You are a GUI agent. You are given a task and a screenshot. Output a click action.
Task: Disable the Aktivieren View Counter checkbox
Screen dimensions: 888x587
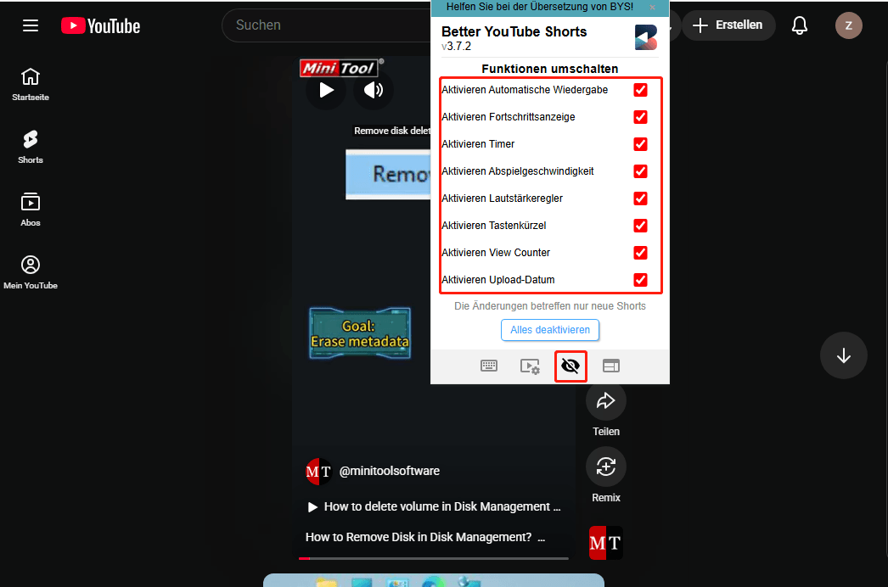pos(641,253)
